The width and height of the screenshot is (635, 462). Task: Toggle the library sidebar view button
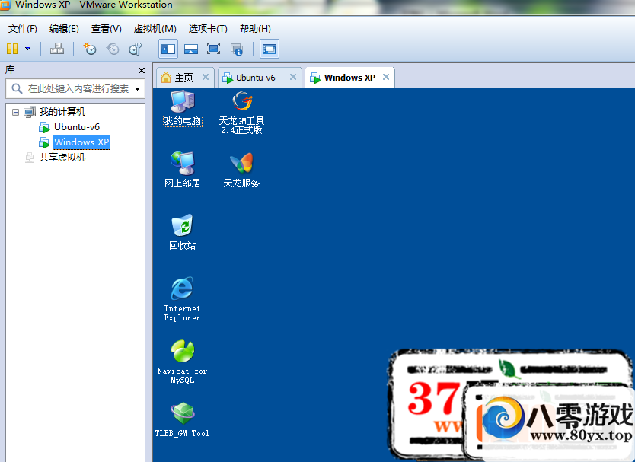point(168,49)
